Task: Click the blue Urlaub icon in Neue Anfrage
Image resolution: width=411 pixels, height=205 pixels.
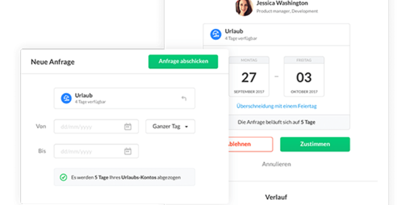Action: click(66, 98)
